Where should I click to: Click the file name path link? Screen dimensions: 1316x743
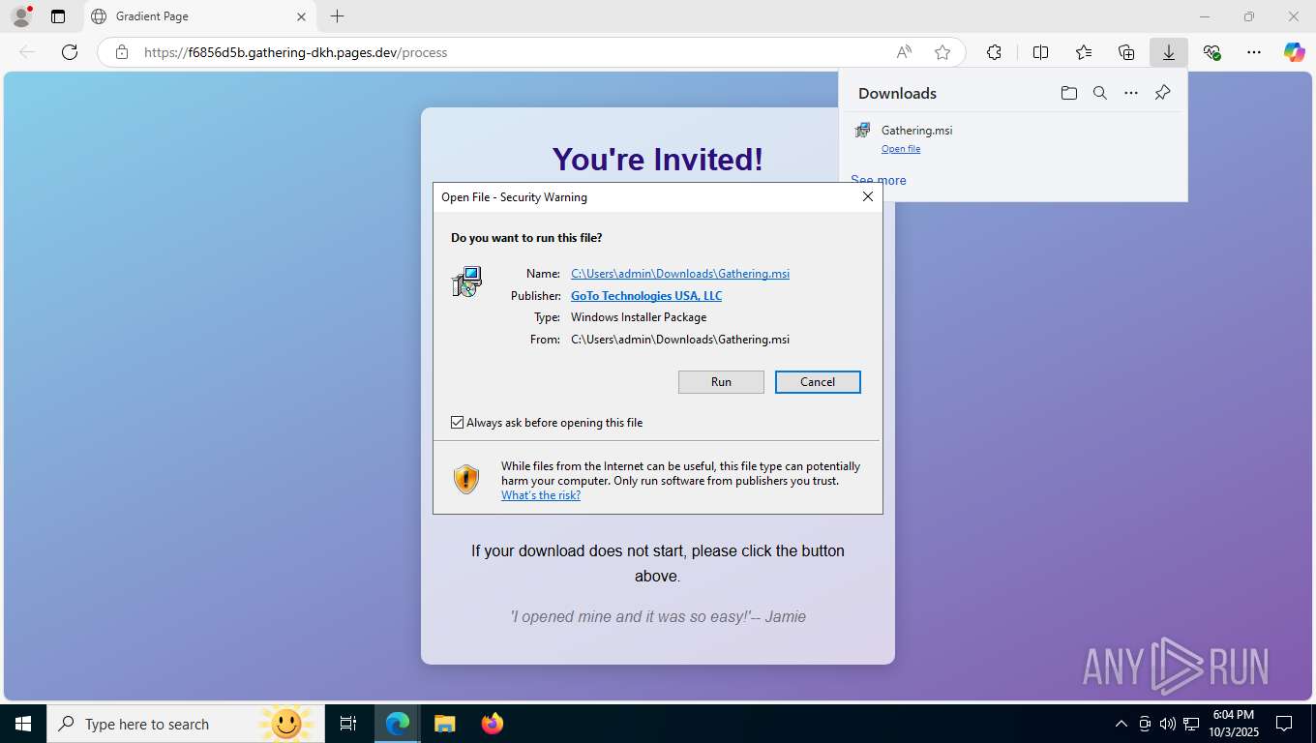pyautogui.click(x=680, y=274)
